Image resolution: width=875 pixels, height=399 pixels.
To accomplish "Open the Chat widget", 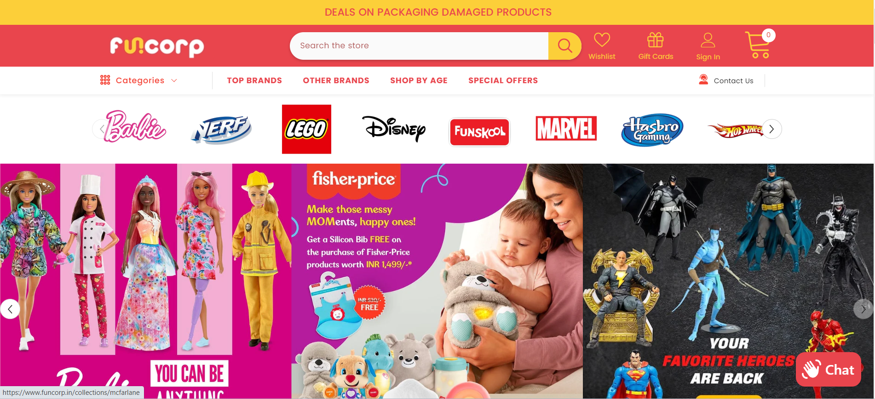I will coord(828,370).
